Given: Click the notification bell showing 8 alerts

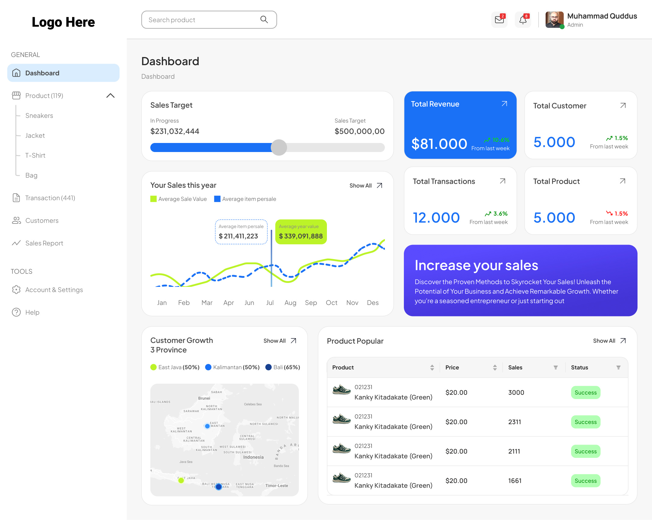Looking at the screenshot, I should click(523, 20).
